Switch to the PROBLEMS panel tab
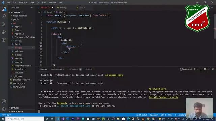216x121 pixels. point(73,69)
